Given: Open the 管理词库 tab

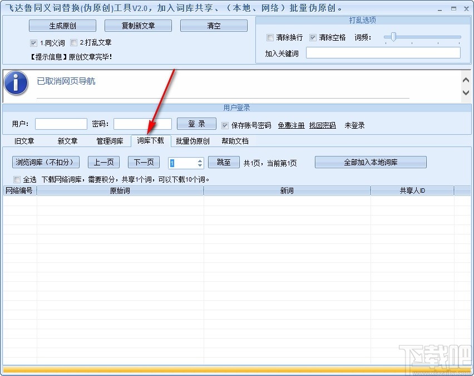Looking at the screenshot, I should click(110, 141).
